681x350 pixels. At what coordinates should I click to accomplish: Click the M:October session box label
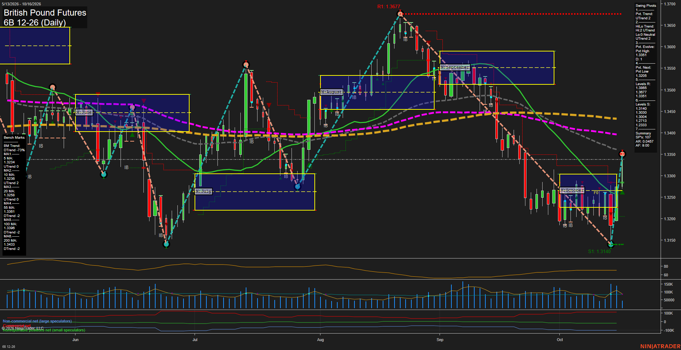572,190
